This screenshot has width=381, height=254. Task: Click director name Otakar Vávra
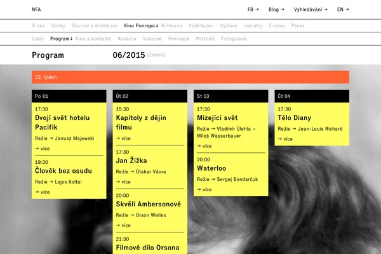[150, 171]
